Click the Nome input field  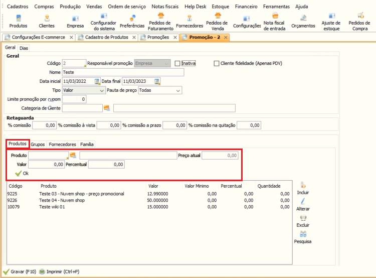123,72
